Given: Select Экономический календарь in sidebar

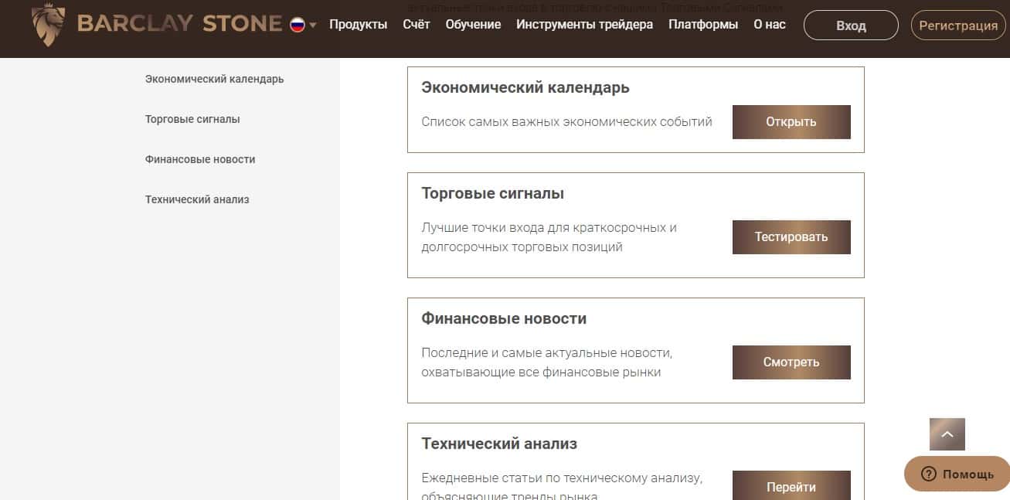Looking at the screenshot, I should coord(215,79).
